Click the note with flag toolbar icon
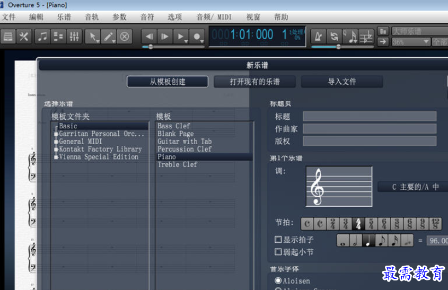The width and height of the screenshot is (448, 290). coord(351,37)
